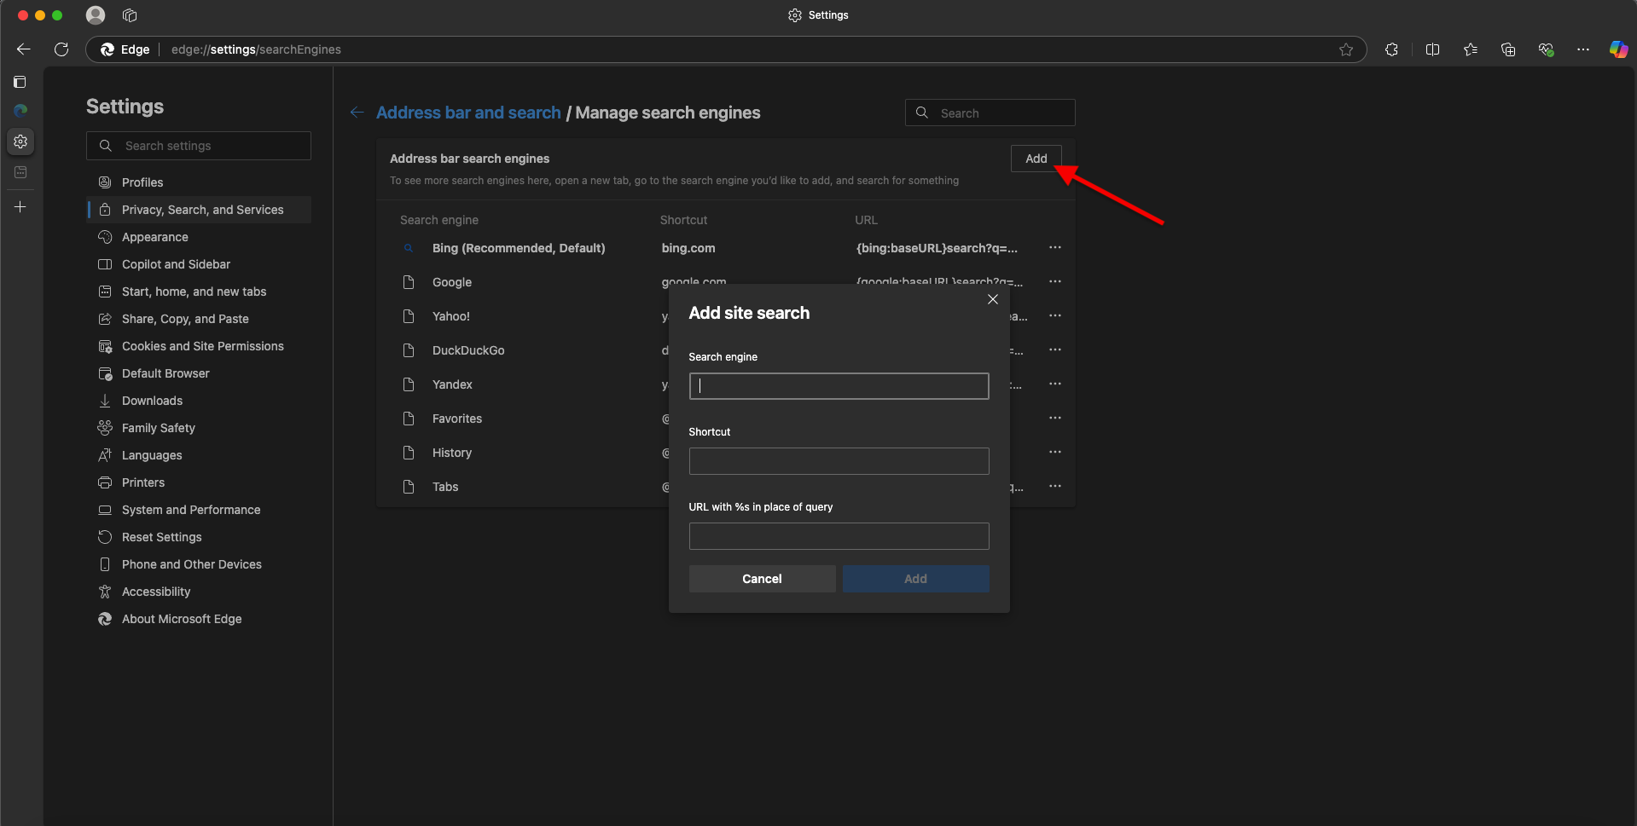
Task: Open more actions for Tabs row
Action: 1055,486
